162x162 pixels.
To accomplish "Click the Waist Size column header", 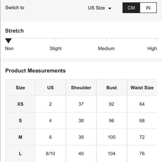I will (142, 88).
